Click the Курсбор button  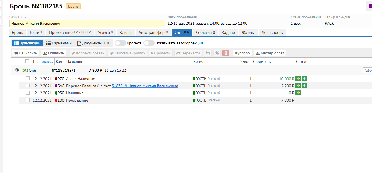(x=242, y=53)
